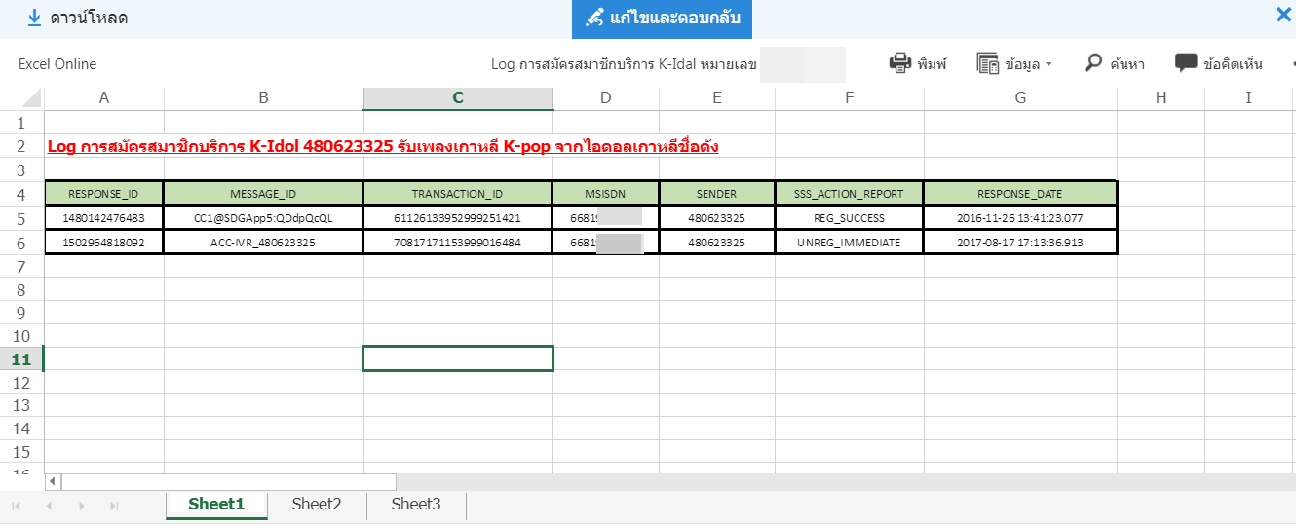Click the select-all corner triangle
This screenshot has height=528, width=1296.
tap(30, 98)
